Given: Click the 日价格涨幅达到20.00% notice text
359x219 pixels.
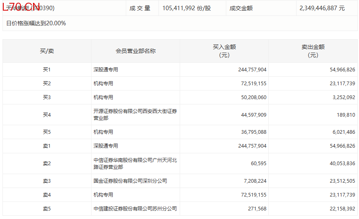Looking at the screenshot, I should point(36,23).
